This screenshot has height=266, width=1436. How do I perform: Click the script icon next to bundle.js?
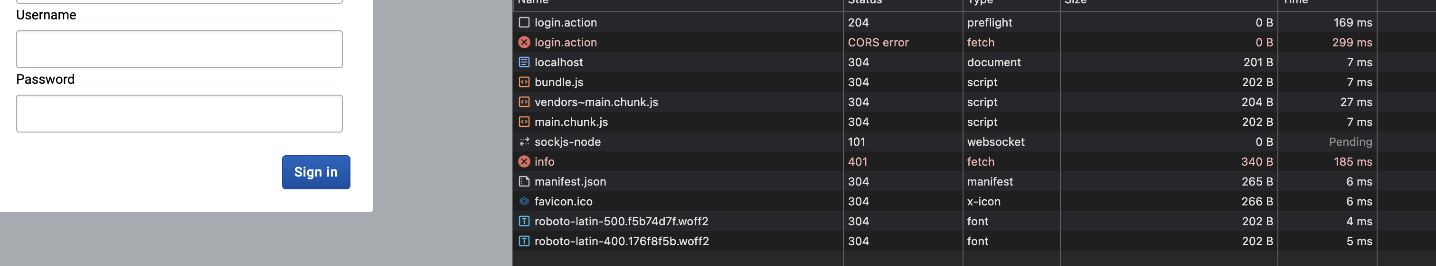click(524, 82)
